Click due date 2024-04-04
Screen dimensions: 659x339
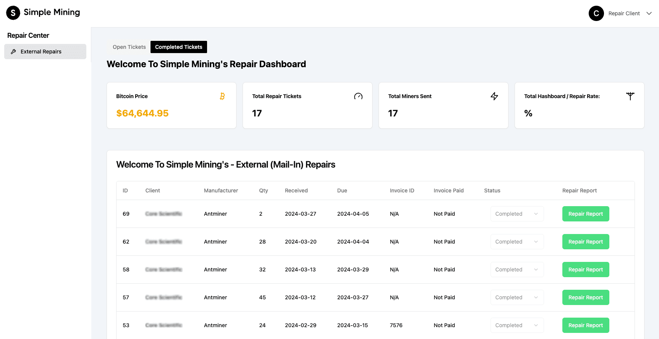coord(353,242)
